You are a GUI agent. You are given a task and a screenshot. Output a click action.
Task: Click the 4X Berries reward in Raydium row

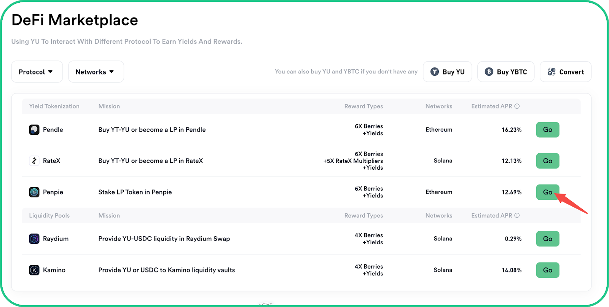(x=369, y=235)
